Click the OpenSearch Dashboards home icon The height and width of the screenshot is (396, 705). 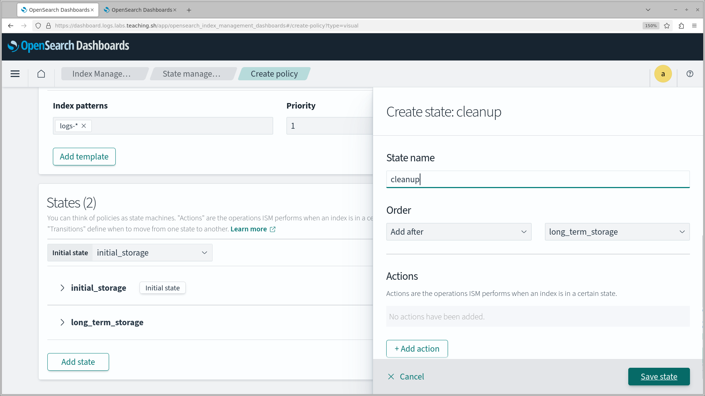click(x=41, y=73)
